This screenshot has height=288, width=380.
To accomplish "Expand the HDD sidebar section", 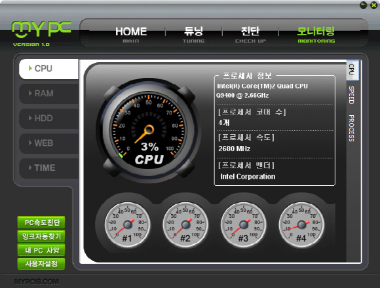I will coord(48,118).
